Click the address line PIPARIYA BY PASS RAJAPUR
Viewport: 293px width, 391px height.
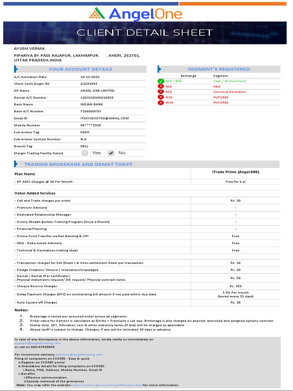(77, 56)
